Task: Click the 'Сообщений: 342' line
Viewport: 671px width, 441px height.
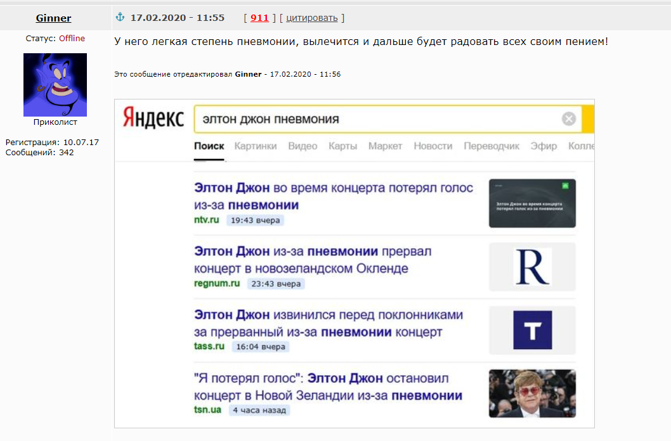Action: tap(39, 153)
